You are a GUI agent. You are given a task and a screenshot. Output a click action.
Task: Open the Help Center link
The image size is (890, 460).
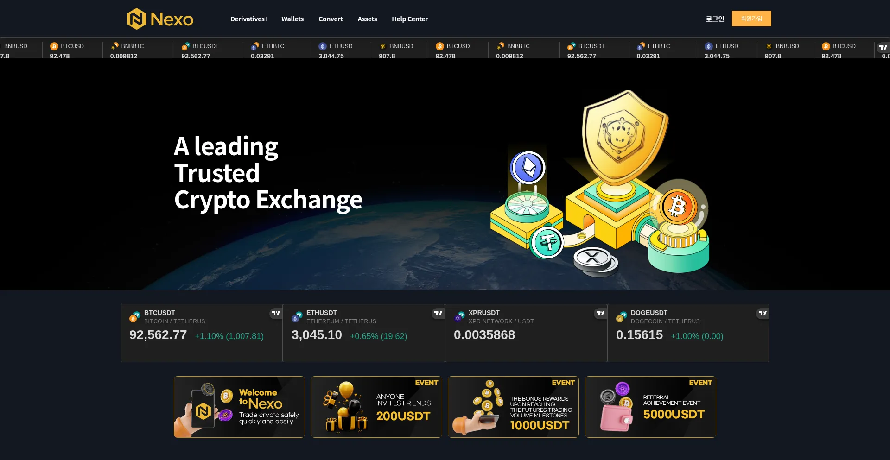pos(410,19)
